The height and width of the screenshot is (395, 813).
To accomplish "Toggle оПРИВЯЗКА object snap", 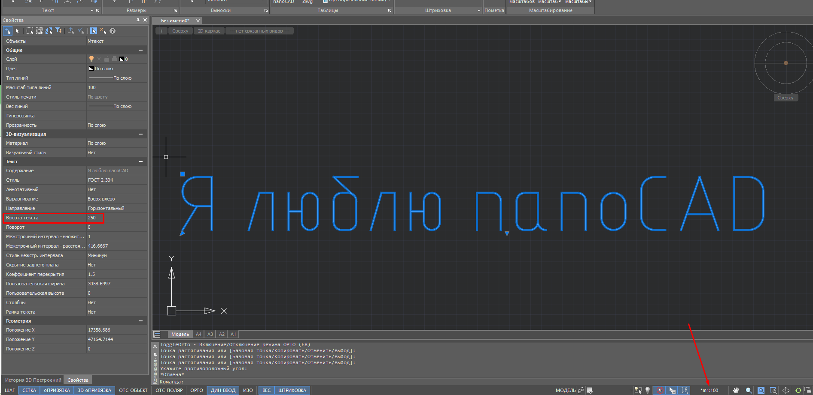I will coord(57,390).
